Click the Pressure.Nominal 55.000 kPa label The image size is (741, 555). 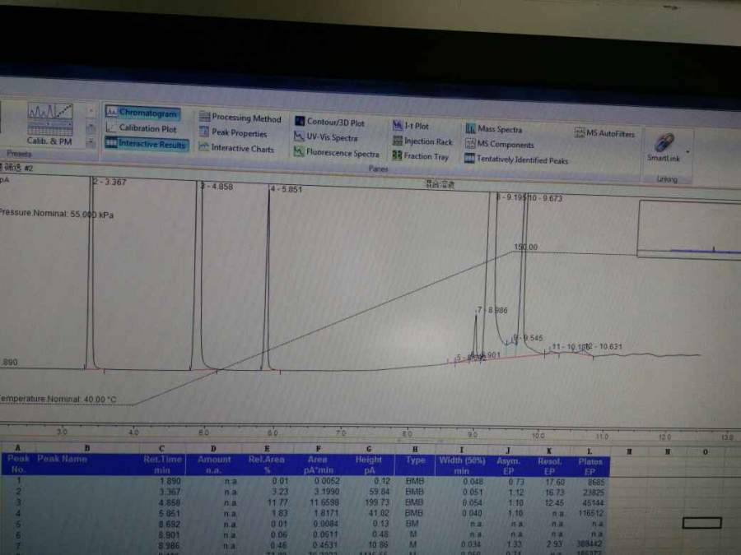[x=57, y=214]
